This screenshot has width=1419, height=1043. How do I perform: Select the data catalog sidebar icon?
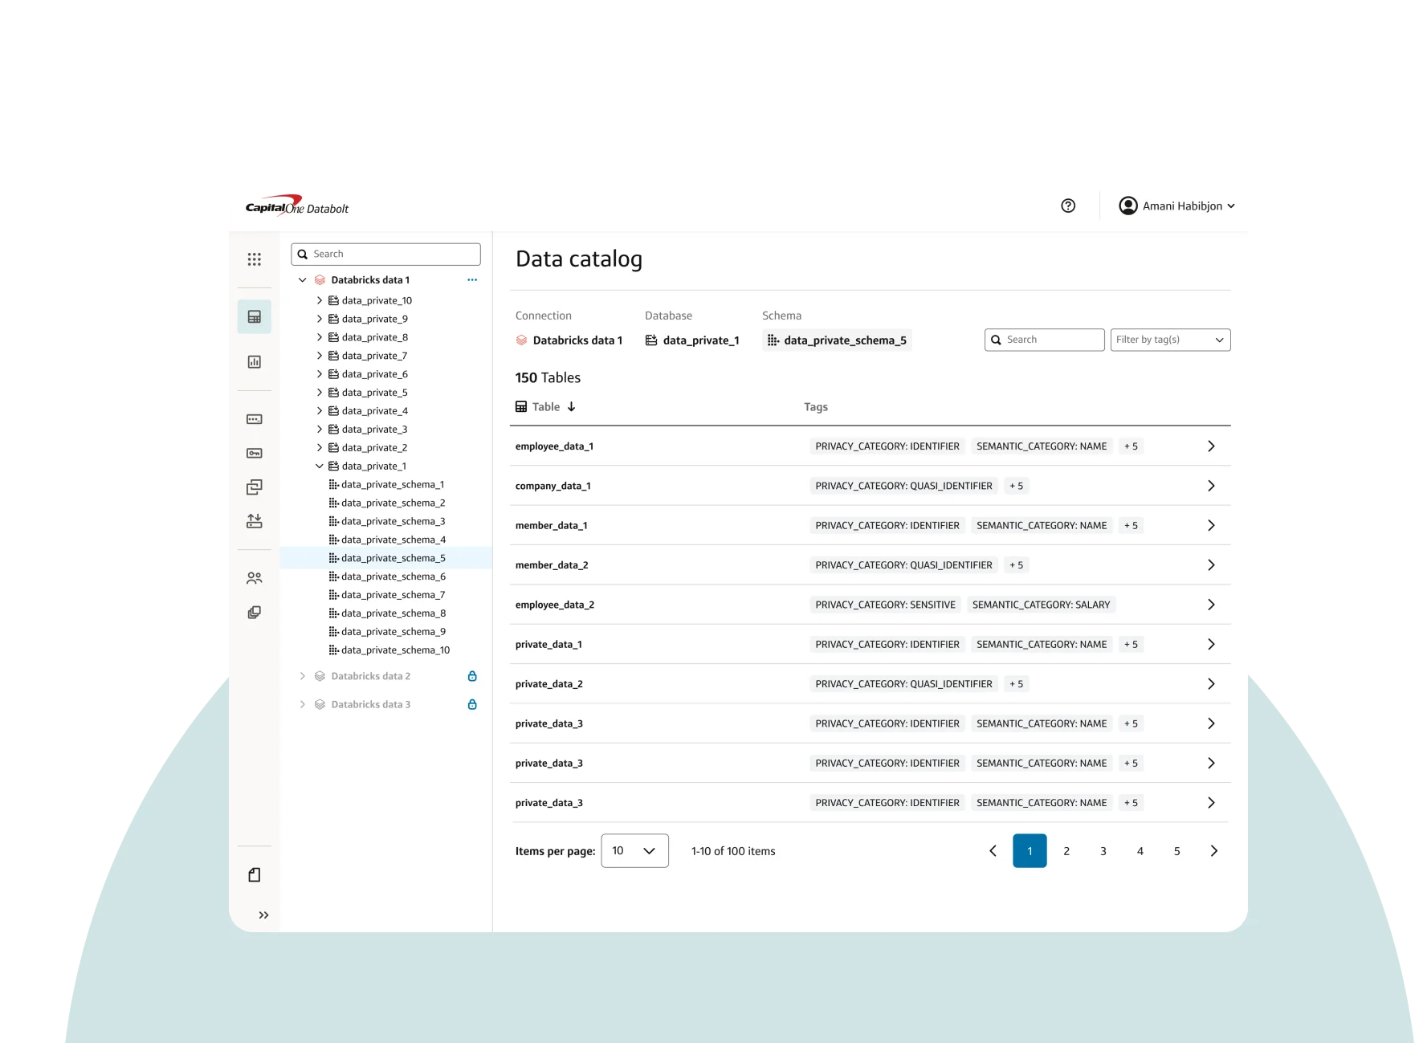coord(254,316)
